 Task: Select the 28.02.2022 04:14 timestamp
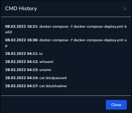22,78
